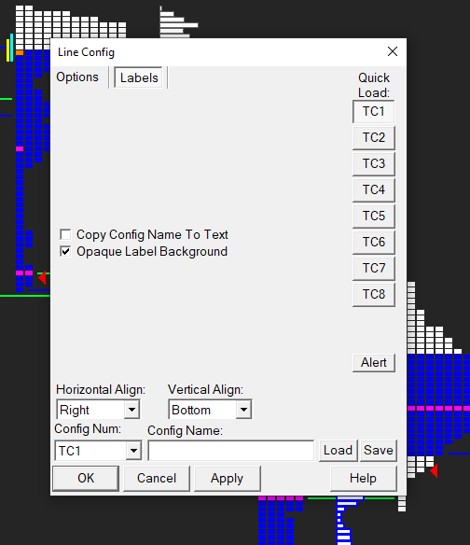
Task: Open the Alert settings button
Action: click(374, 362)
